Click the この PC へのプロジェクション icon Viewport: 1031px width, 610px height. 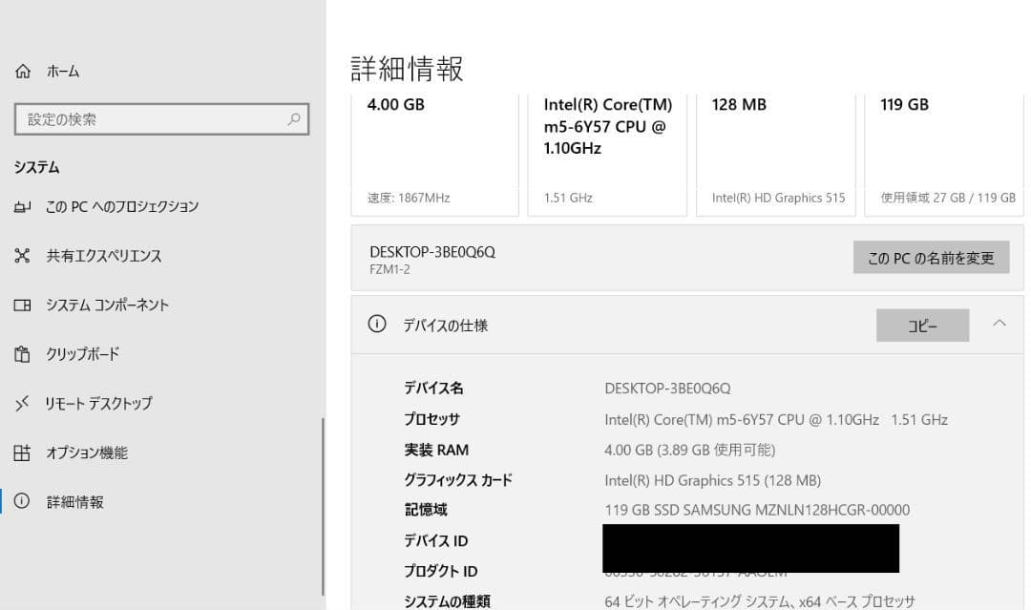pos(22,206)
